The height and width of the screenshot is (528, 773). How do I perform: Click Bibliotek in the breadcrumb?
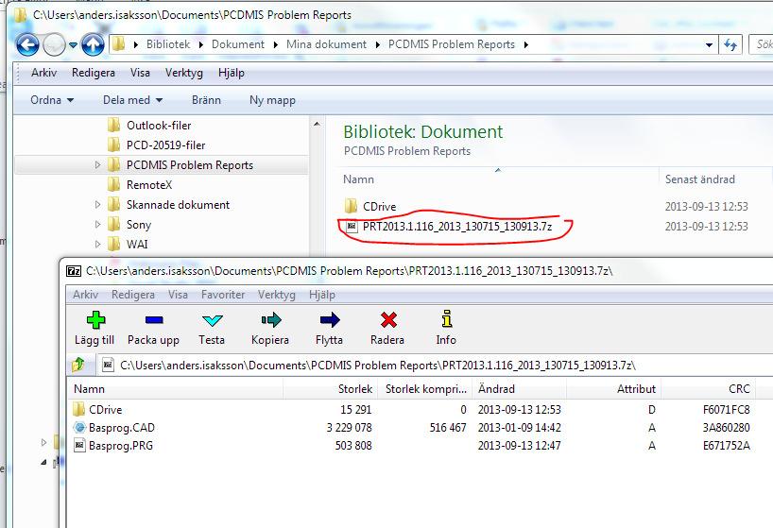click(168, 44)
